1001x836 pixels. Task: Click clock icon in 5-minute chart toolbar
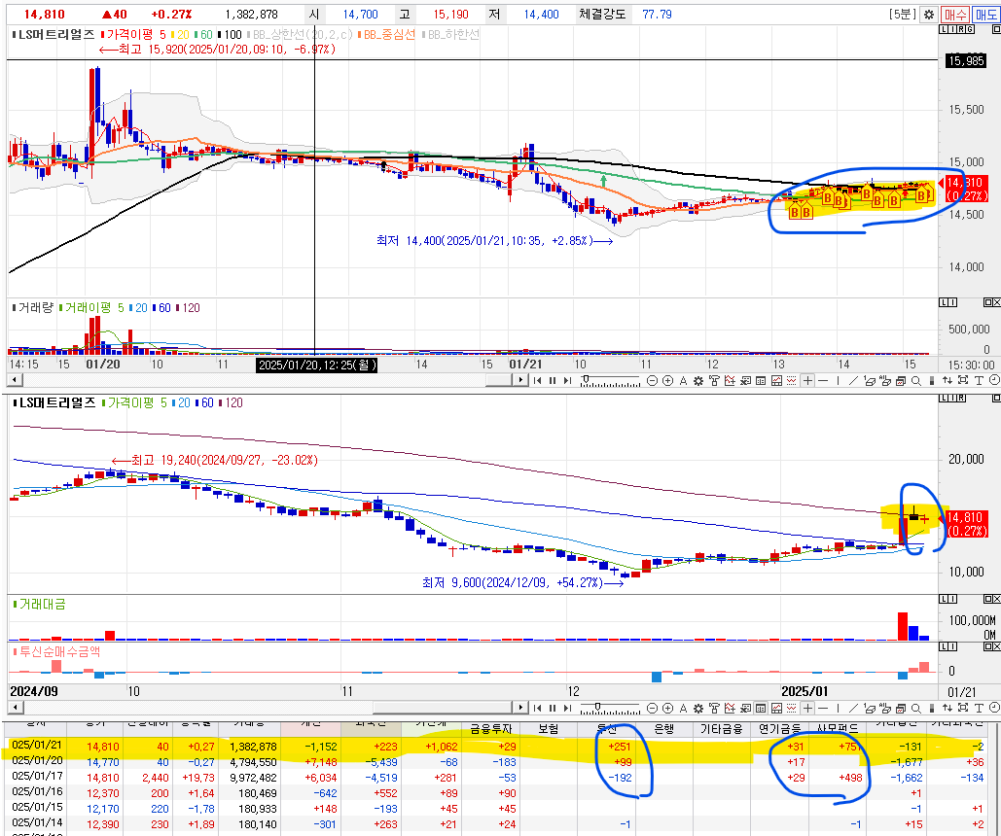point(994,380)
